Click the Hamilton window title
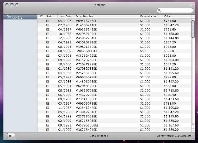 [x=99, y=5]
